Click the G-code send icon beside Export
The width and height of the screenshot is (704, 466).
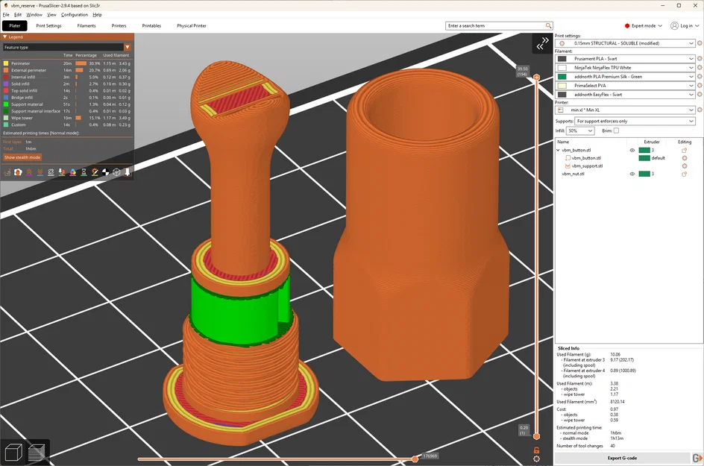[697, 458]
